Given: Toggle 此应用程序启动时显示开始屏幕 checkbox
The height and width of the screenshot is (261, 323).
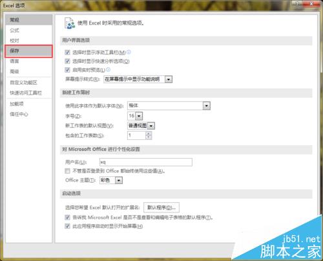Looking at the screenshot, I should (67, 226).
